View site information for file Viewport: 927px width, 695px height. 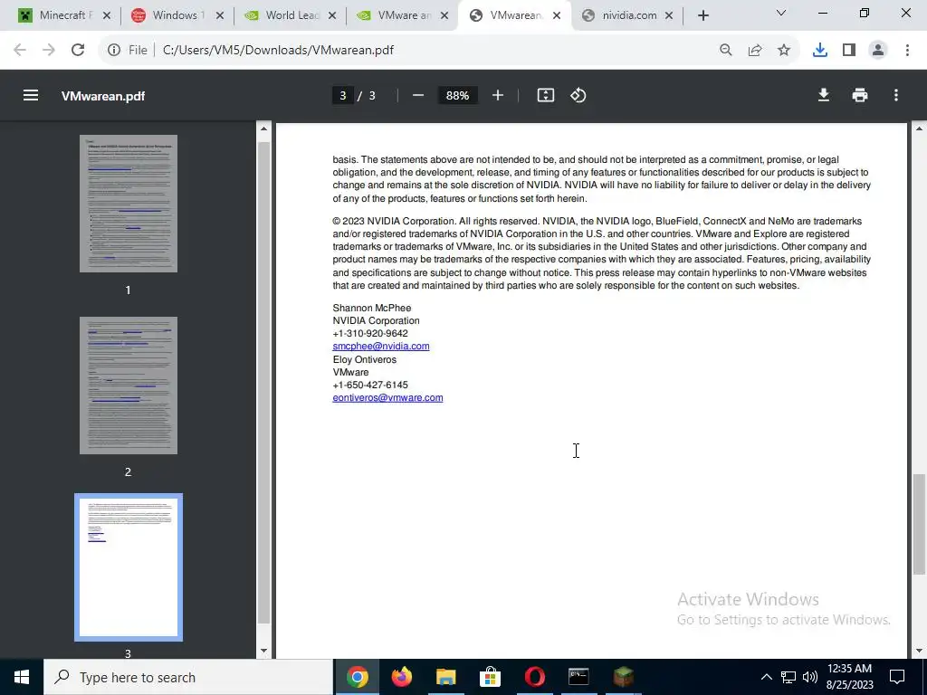114,51
